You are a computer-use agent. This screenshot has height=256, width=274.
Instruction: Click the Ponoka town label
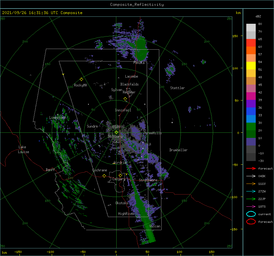click(x=139, y=63)
